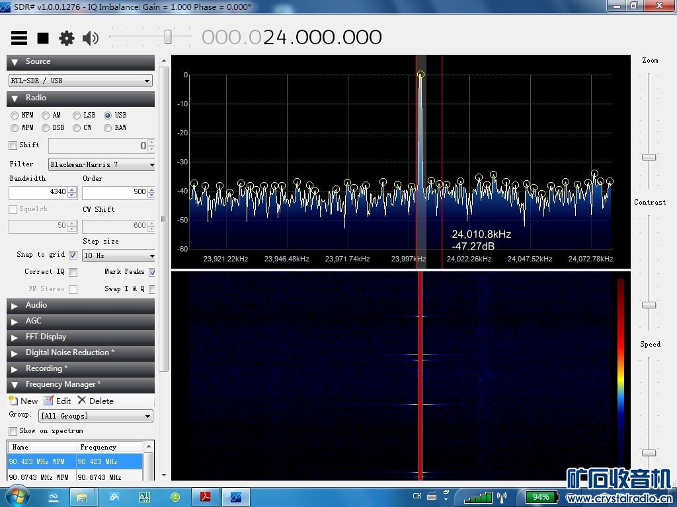Click Edit in Frequency Manager

(58, 401)
